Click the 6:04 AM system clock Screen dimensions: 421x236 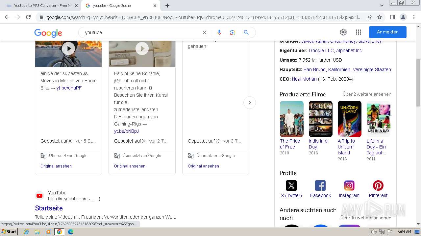click(x=404, y=232)
